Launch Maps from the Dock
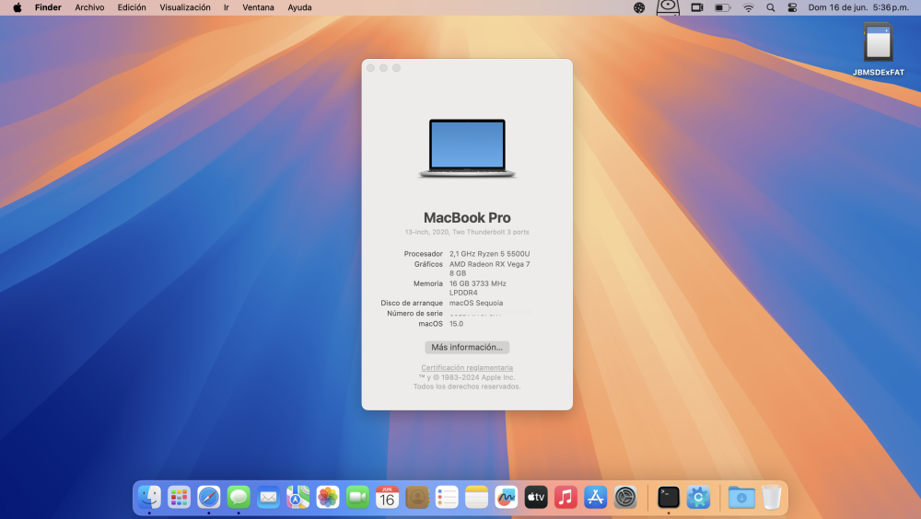This screenshot has width=921, height=519. [x=297, y=497]
